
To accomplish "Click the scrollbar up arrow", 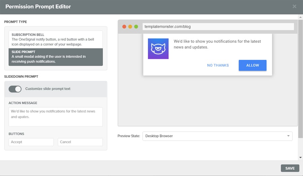I will tap(300, 17).
